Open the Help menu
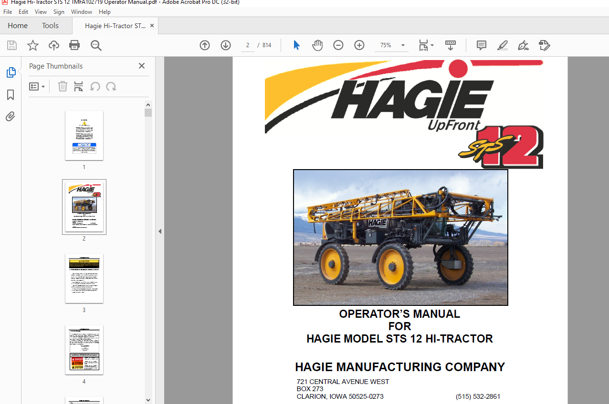The width and height of the screenshot is (609, 404). 105,12
